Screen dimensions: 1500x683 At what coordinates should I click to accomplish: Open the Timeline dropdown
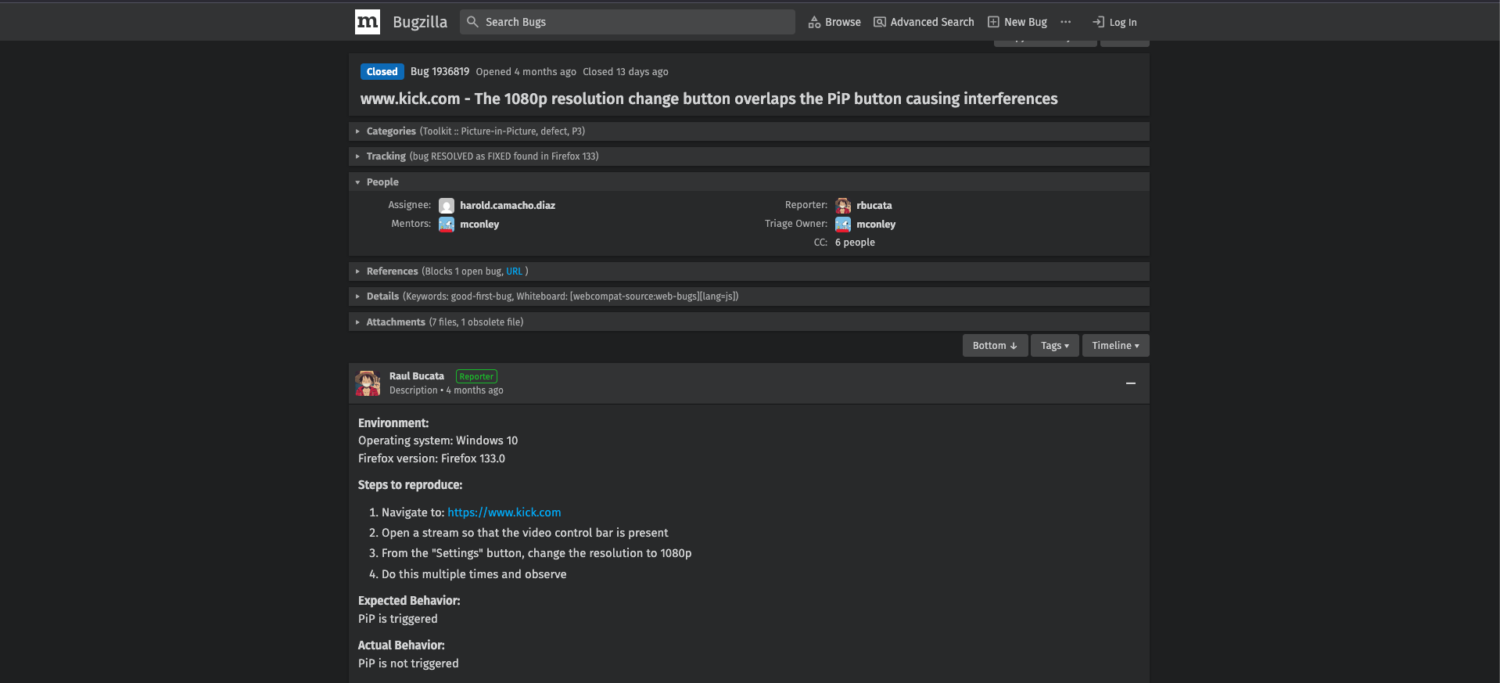tap(1115, 345)
